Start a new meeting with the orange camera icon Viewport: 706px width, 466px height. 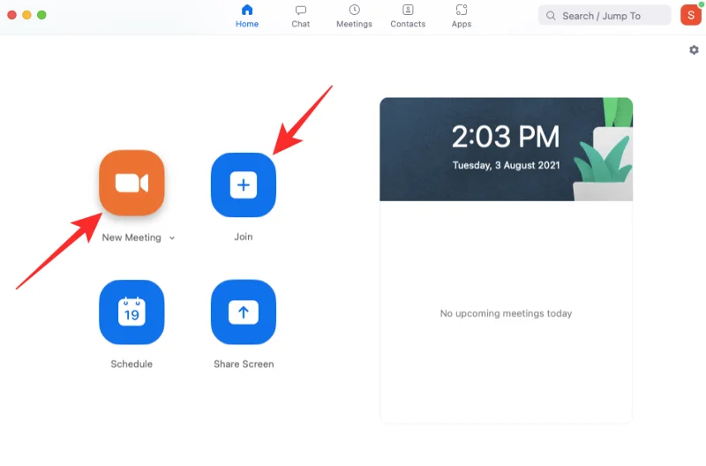click(x=131, y=184)
